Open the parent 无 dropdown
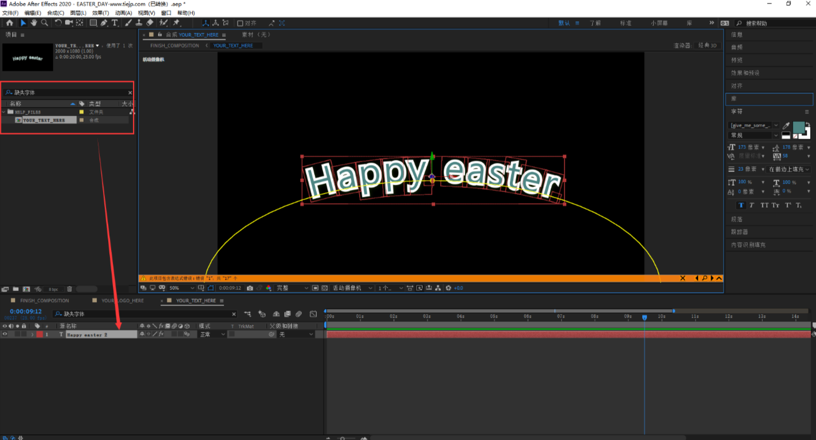The width and height of the screenshot is (816, 440). (x=296, y=334)
